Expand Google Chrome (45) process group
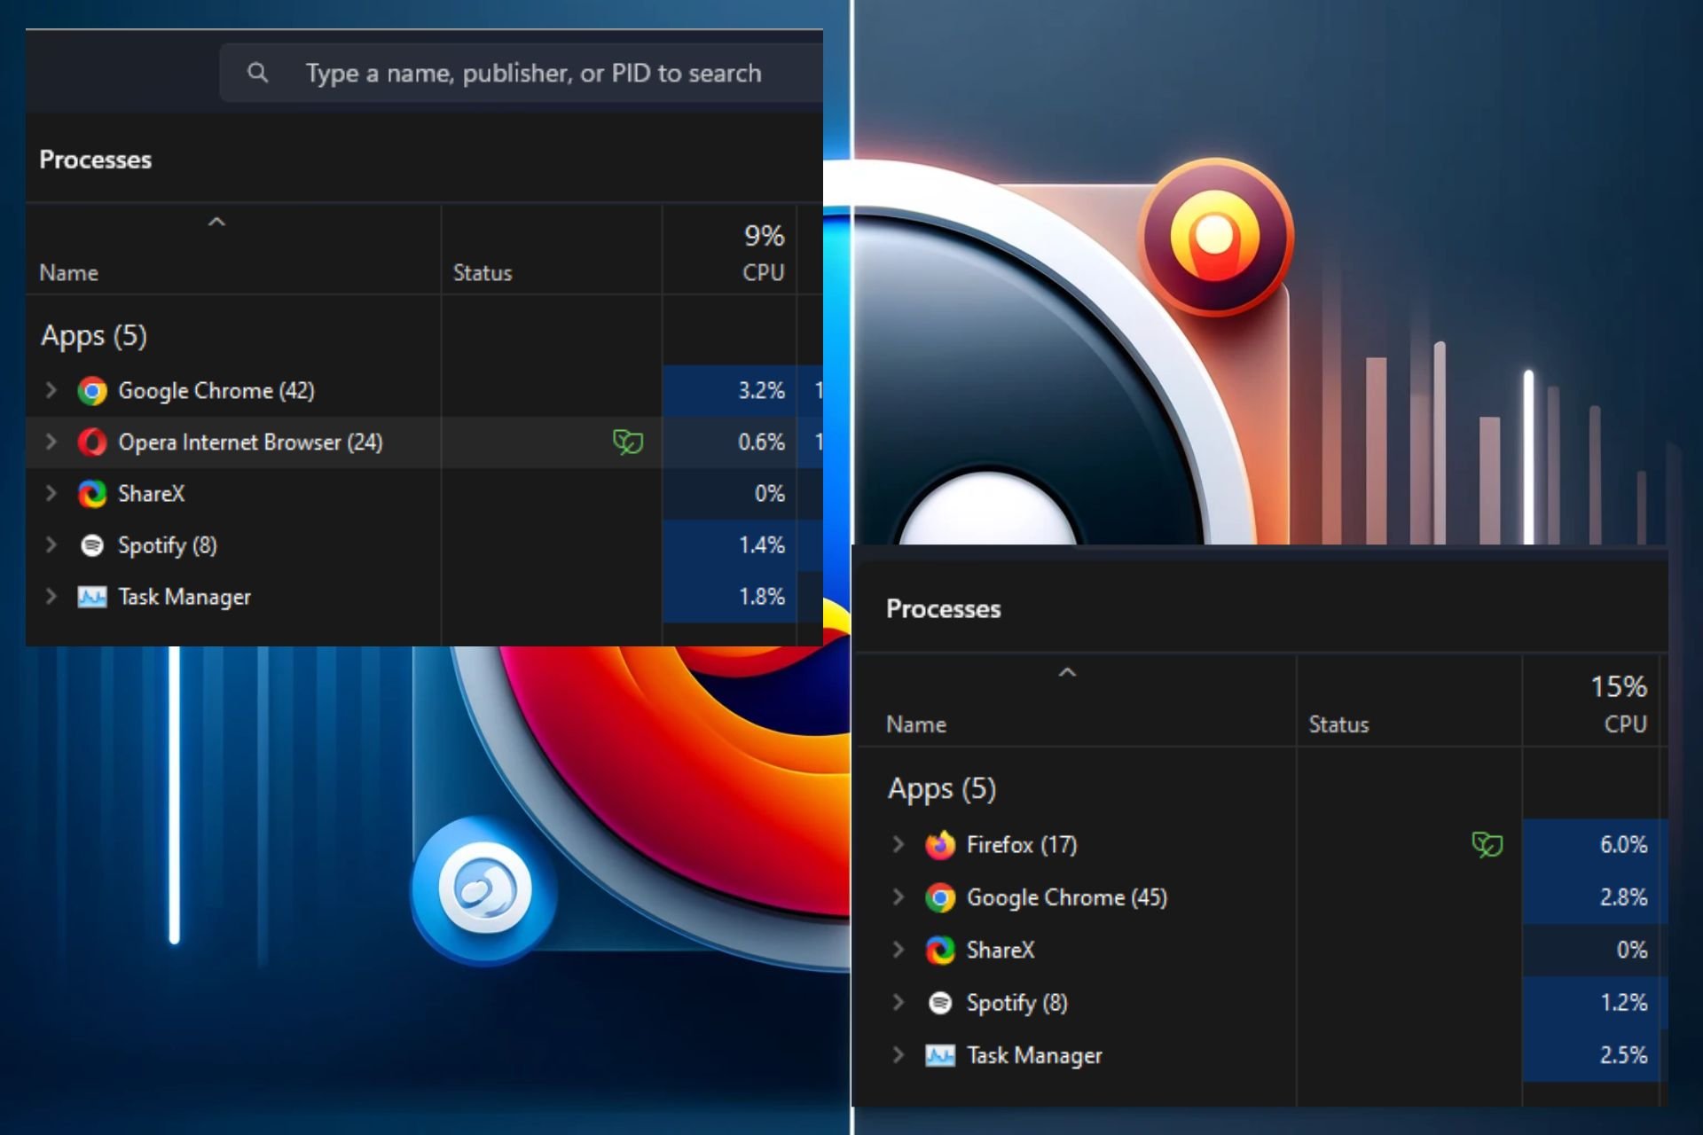Image resolution: width=1703 pixels, height=1135 pixels. (898, 897)
